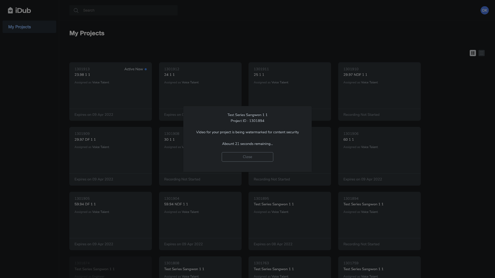
Task: Click Assigned as Voice Talent on card 1301905
Action: pyautogui.click(x=92, y=212)
